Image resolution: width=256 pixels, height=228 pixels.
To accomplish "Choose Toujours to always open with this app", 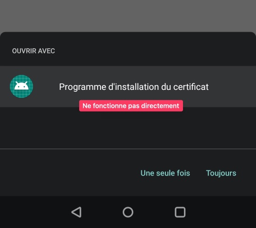I will pos(221,173).
